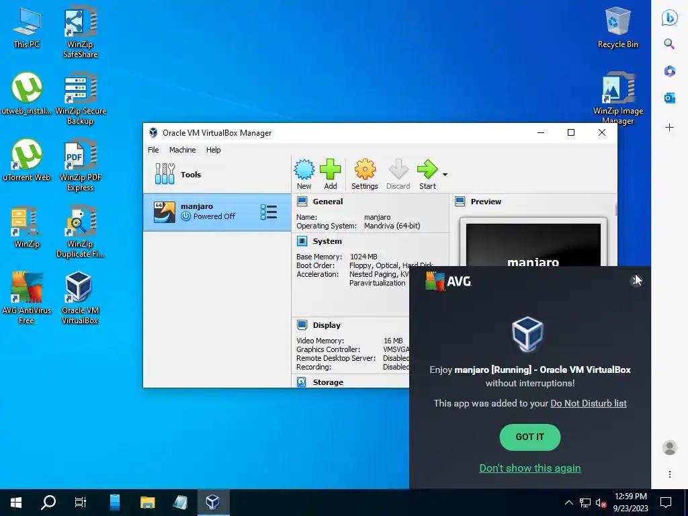Viewport: 688px width, 516px height.
Task: Click the Storage section header
Action: click(x=328, y=382)
